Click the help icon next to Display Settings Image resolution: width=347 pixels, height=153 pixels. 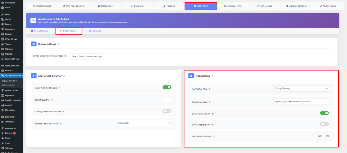58,44
